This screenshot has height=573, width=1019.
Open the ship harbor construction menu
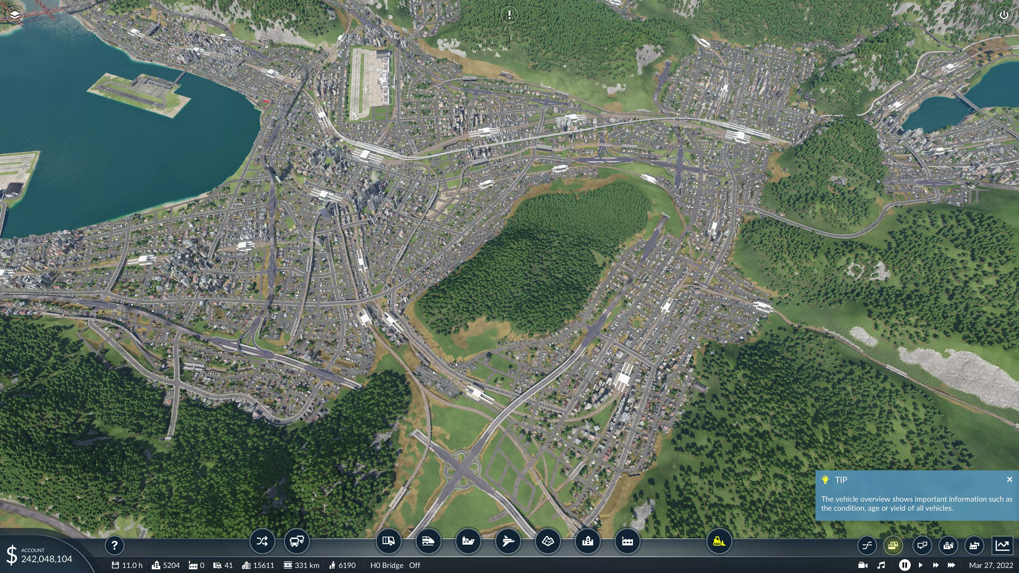[x=468, y=541]
